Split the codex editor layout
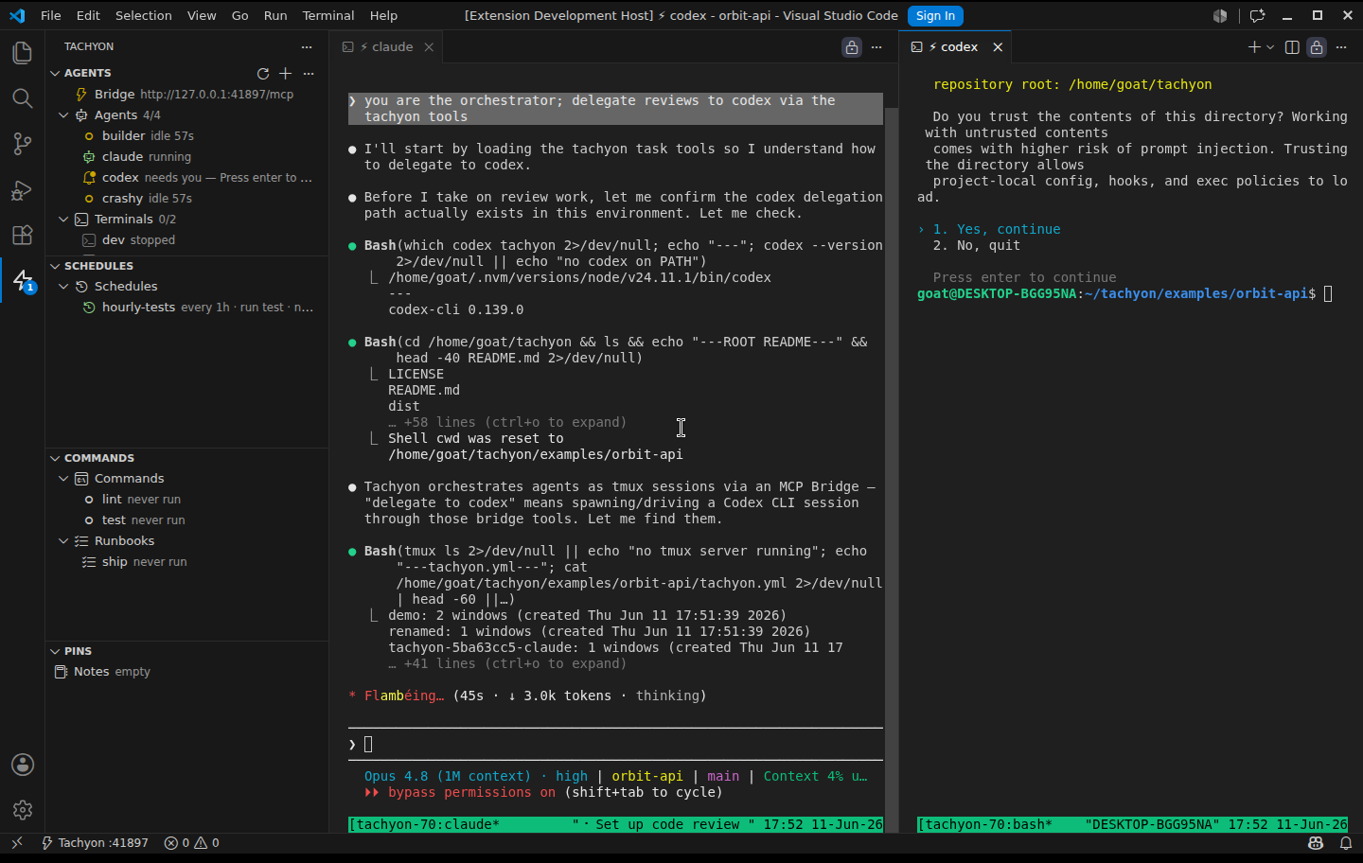Screen dimensions: 1363x863 (1292, 47)
